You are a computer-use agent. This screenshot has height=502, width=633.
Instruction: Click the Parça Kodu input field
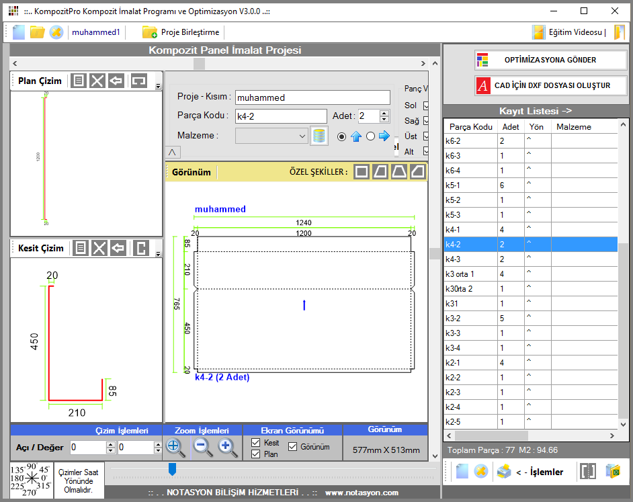pyautogui.click(x=281, y=116)
